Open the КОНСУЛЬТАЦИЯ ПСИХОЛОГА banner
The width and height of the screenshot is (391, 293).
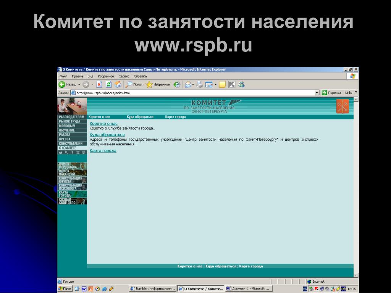click(72, 187)
